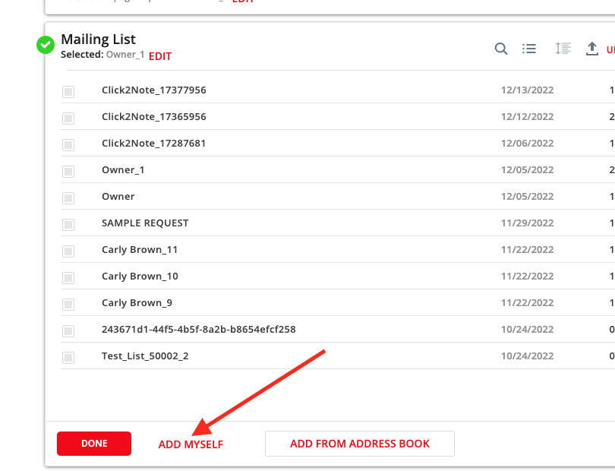The image size is (615, 471).
Task: Click the sort list icon
Action: pos(563,49)
